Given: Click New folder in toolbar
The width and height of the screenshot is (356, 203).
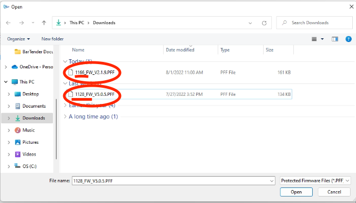Looking at the screenshot, I should 52,39.
